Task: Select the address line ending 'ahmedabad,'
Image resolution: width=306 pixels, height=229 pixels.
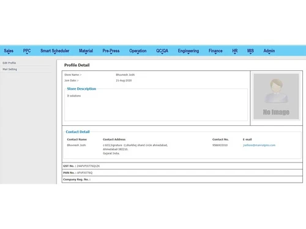Action: pos(135,145)
